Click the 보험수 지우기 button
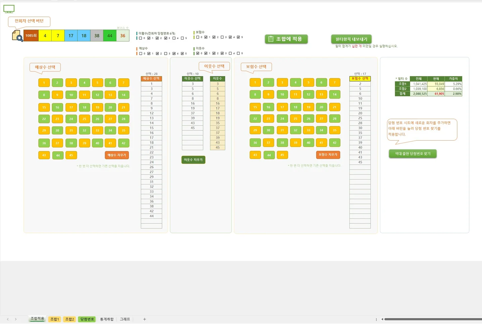Image resolution: width=482 pixels, height=324 pixels. 328,155
